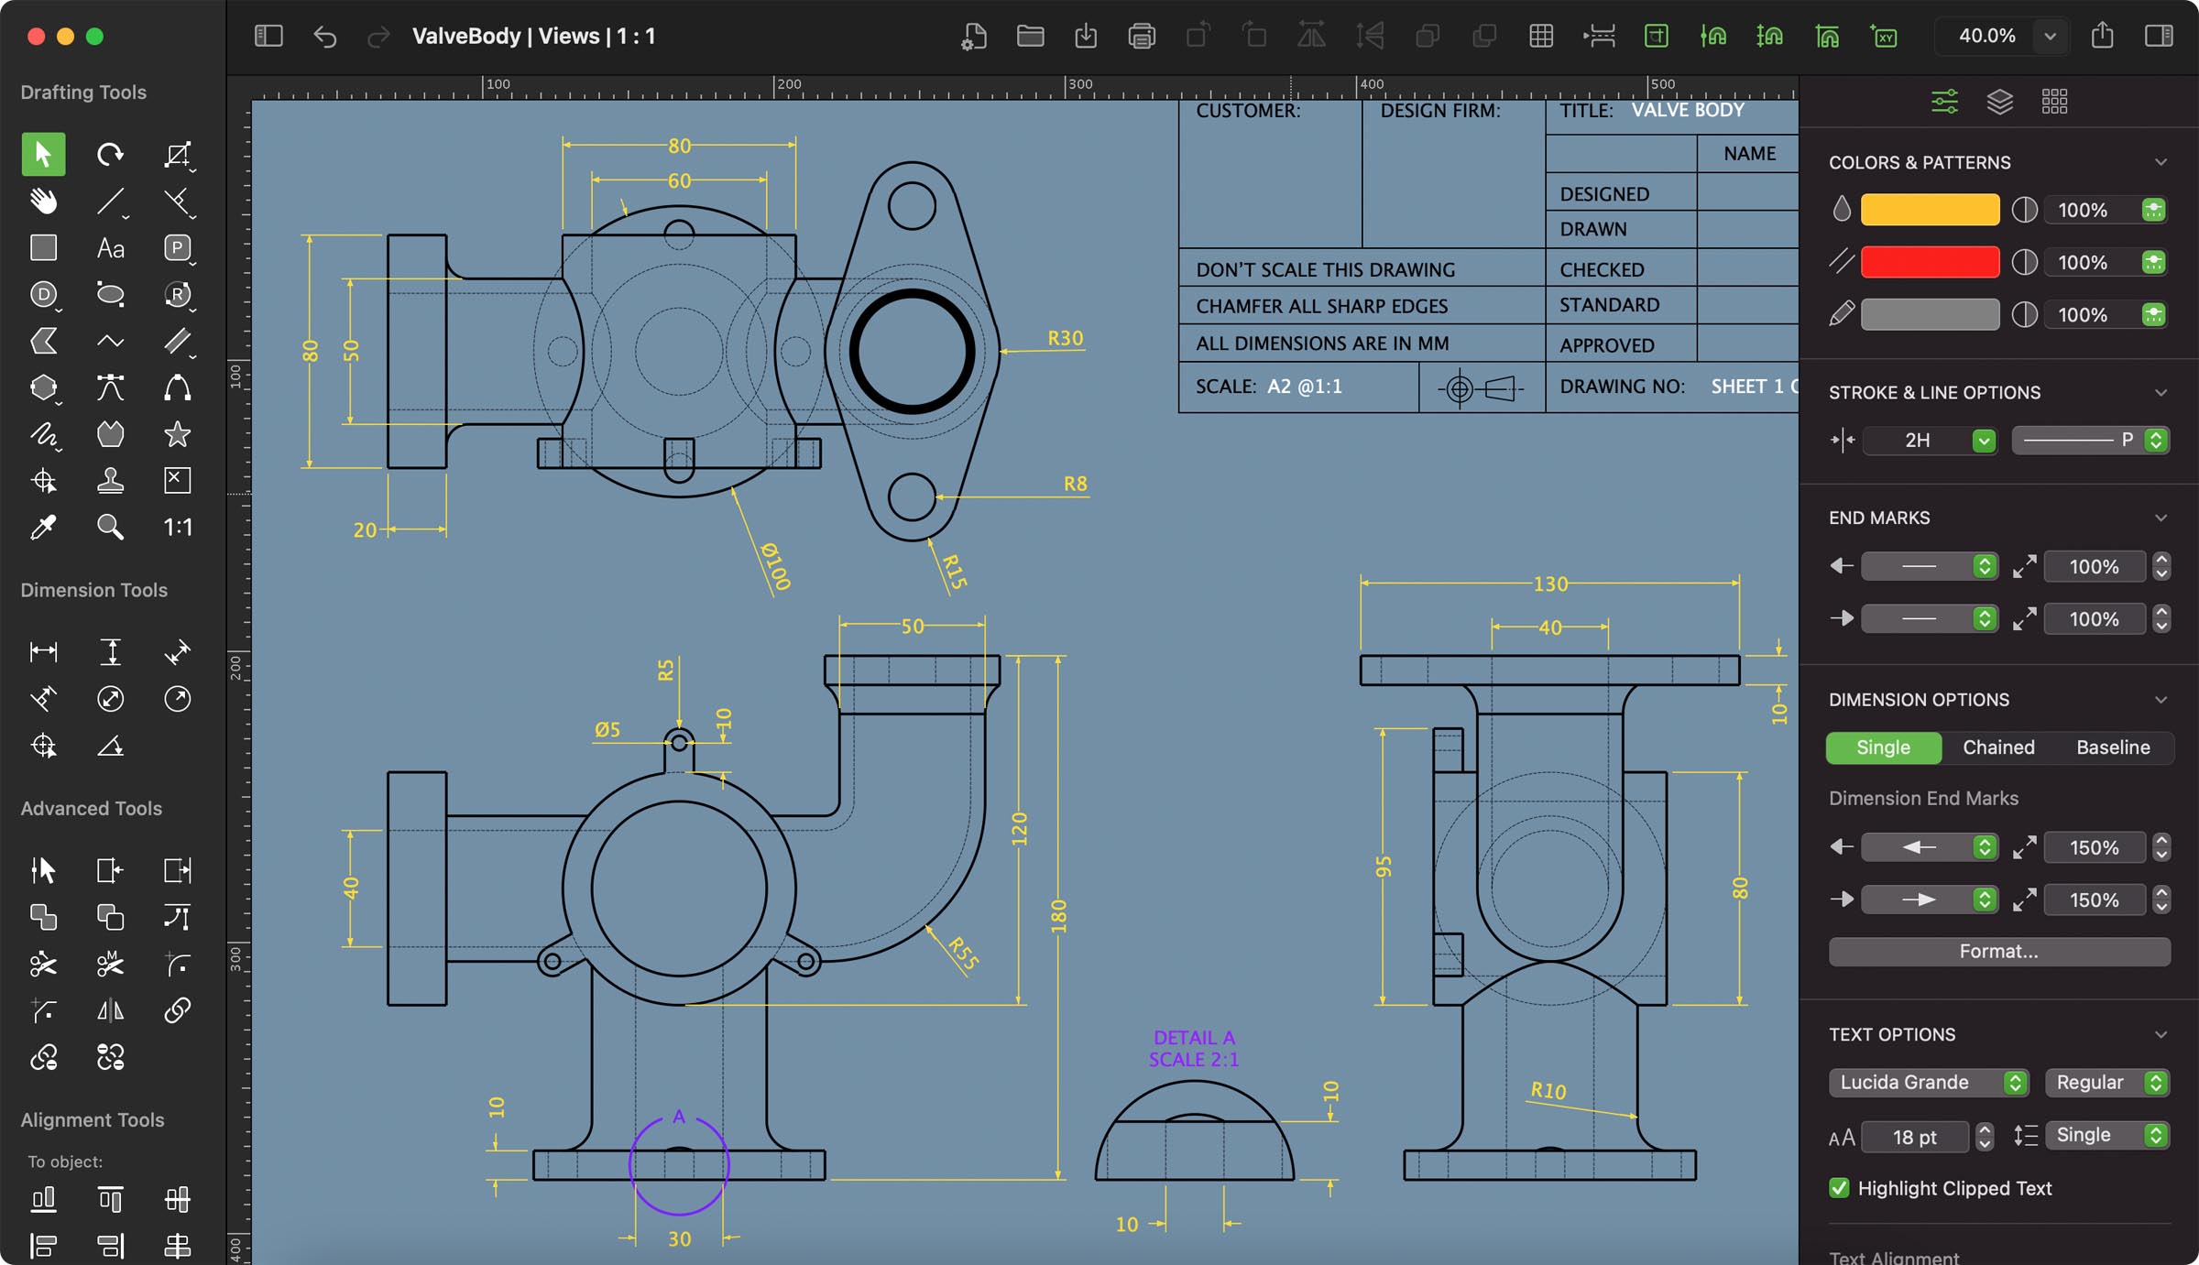This screenshot has height=1265, width=2199.
Task: Select the Eyedropper tool
Action: 42,527
